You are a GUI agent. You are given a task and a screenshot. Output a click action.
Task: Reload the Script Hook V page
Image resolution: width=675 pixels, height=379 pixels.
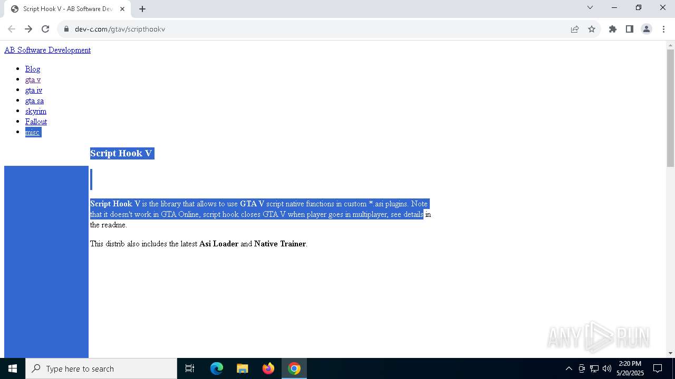click(x=45, y=29)
